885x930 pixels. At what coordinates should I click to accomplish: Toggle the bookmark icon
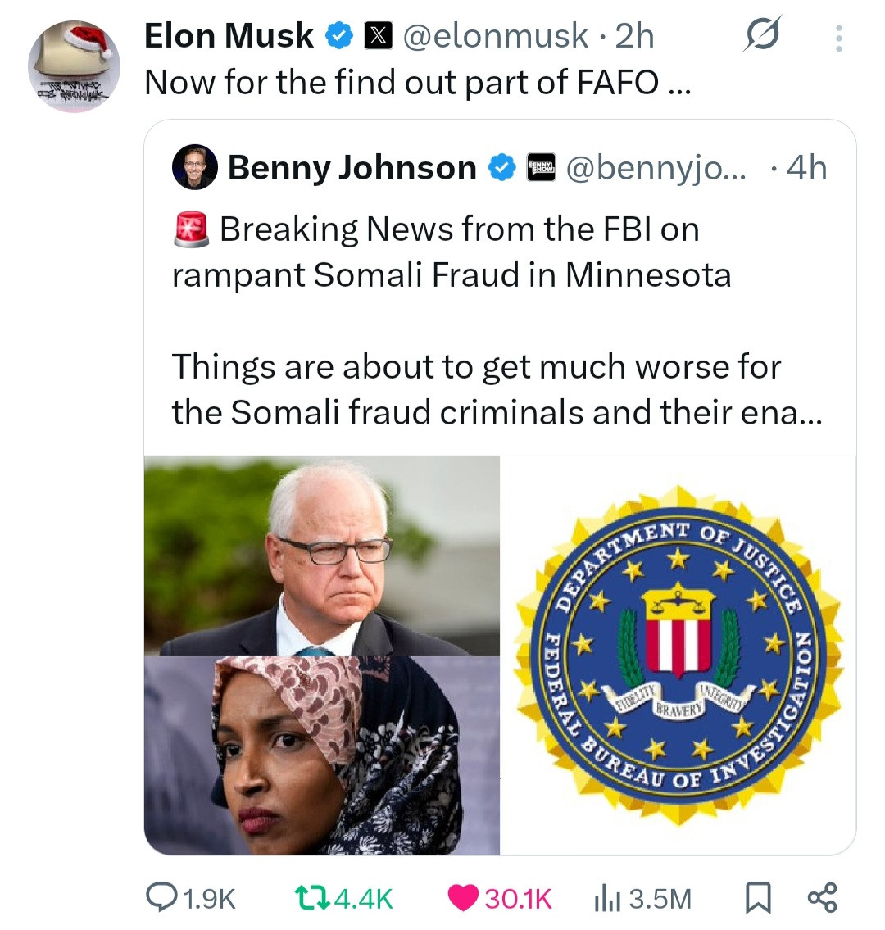tap(757, 898)
